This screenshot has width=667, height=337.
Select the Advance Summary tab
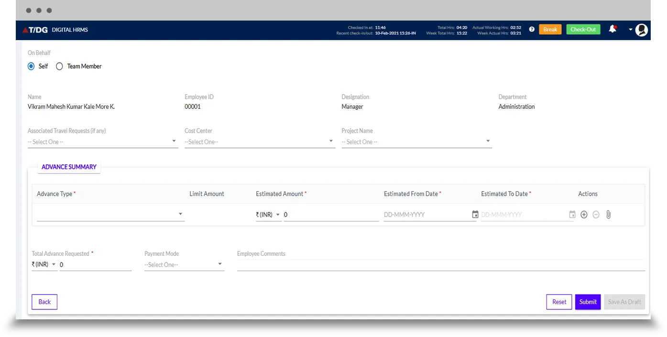coord(69,167)
